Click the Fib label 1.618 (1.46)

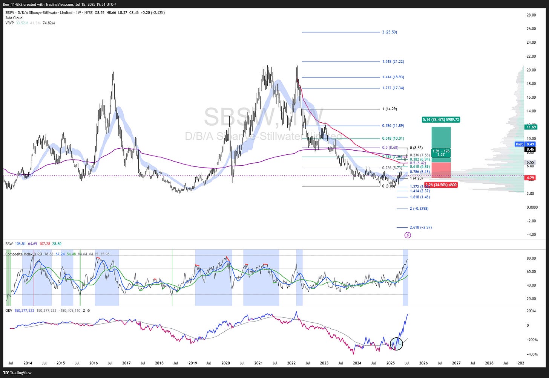420,197
